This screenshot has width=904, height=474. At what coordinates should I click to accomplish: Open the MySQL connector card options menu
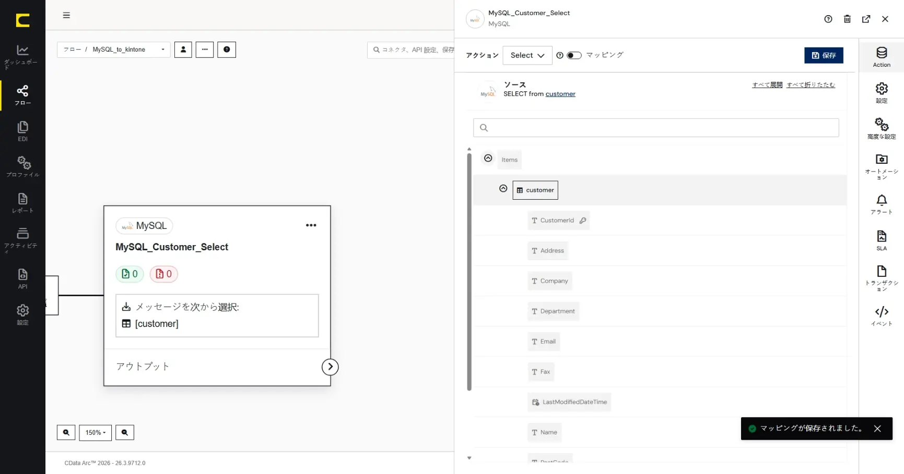click(311, 225)
